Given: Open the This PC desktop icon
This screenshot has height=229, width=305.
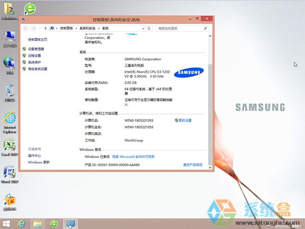Looking at the screenshot, I should coord(10,39).
